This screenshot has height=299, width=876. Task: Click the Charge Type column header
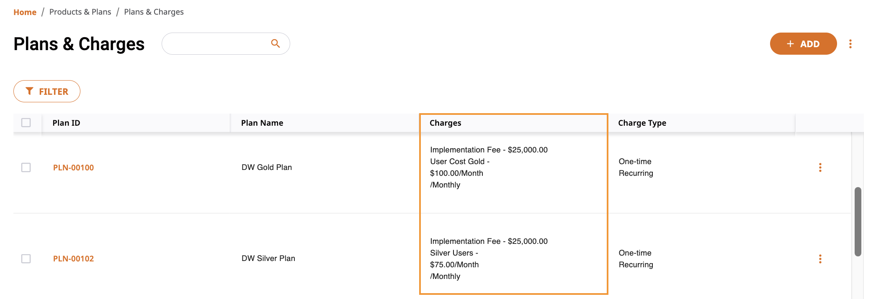click(642, 123)
